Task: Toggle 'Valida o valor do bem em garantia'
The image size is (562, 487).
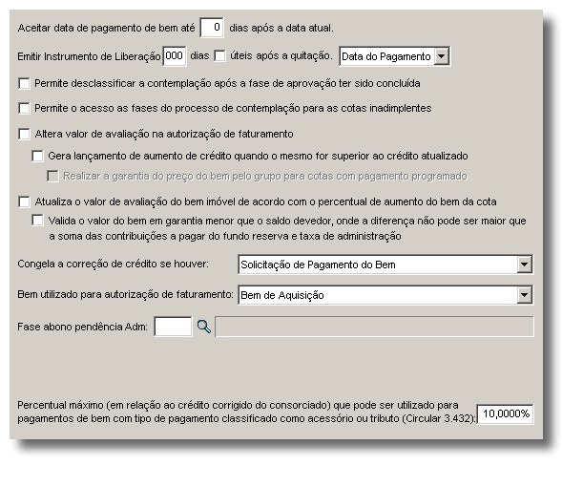Action: pos(37,221)
